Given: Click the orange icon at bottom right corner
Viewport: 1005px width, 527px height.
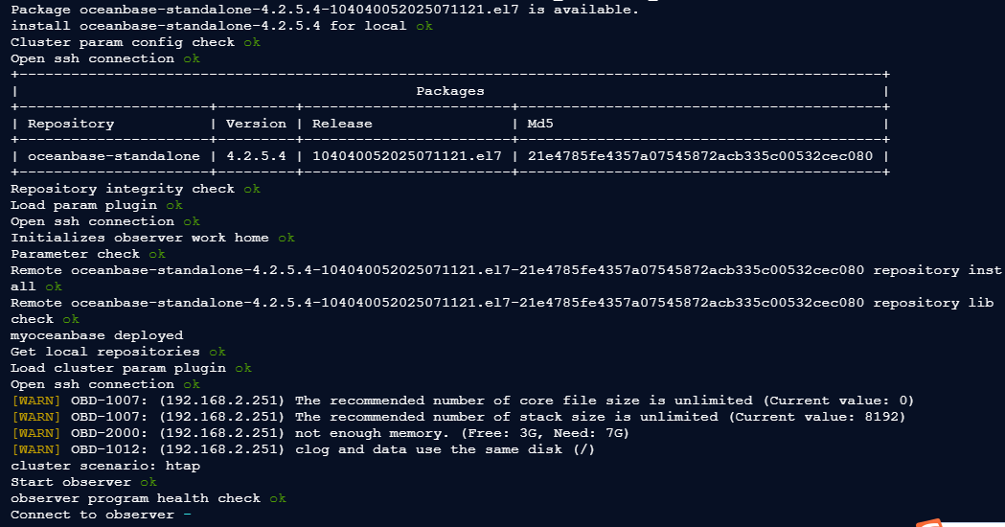Looking at the screenshot, I should tap(929, 522).
